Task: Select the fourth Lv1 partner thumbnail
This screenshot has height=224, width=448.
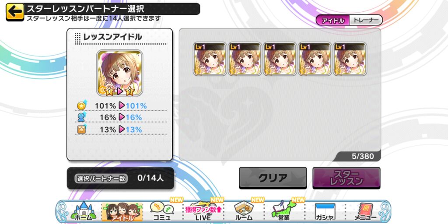Action: [x=315, y=59]
